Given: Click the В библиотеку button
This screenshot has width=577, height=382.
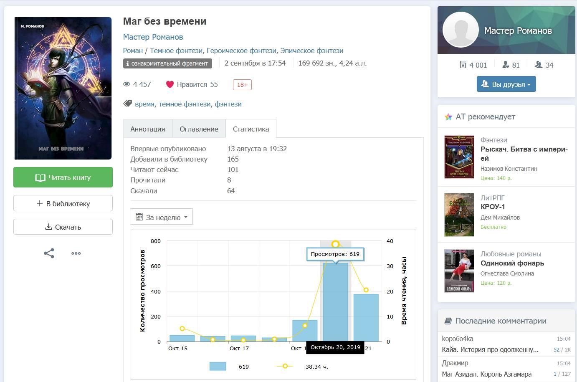Looking at the screenshot, I should point(63,203).
